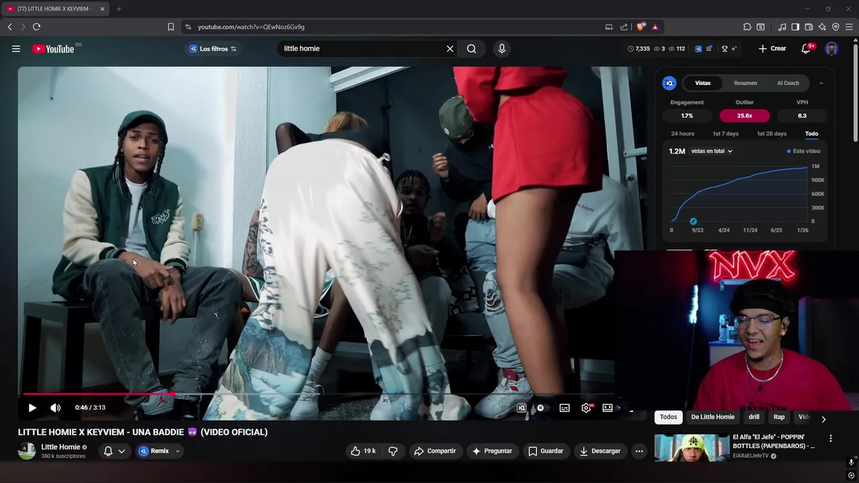Open more actions three-dot menu under video
This screenshot has height=483, width=859.
(639, 451)
